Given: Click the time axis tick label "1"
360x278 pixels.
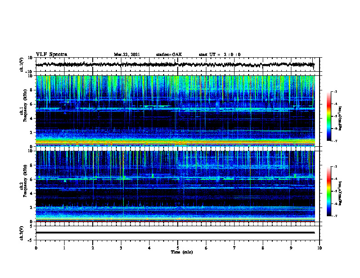Looking at the screenshot, I should tap(64, 248).
